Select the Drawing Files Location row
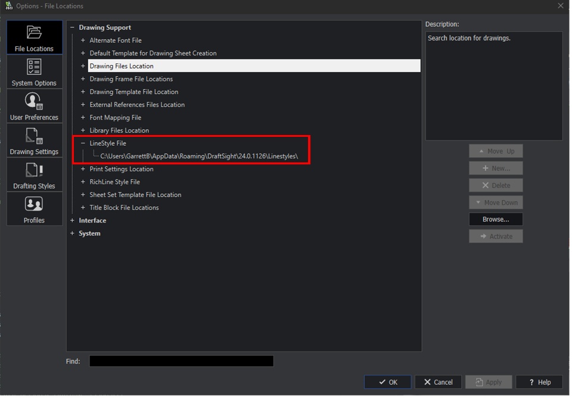Image resolution: width=572 pixels, height=398 pixels. coord(254,66)
